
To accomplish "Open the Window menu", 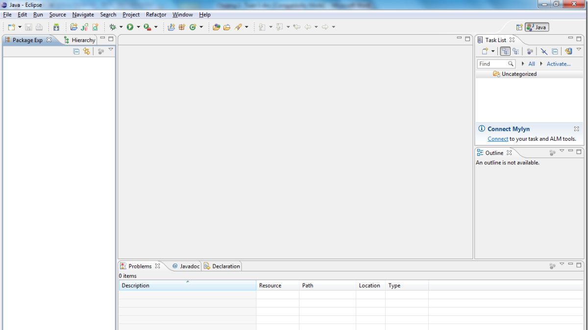I will point(182,15).
